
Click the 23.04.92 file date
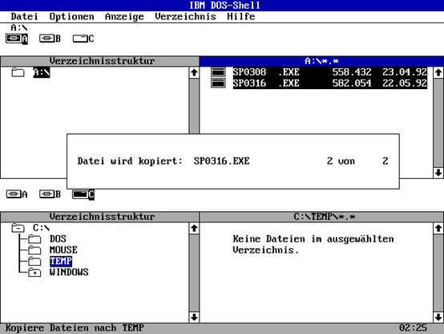405,72
